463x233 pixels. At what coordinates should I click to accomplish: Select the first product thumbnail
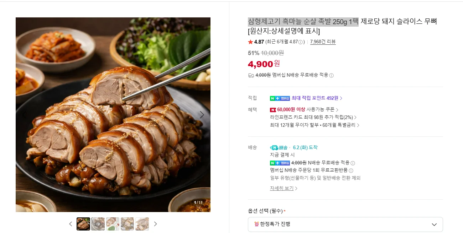pos(83,224)
